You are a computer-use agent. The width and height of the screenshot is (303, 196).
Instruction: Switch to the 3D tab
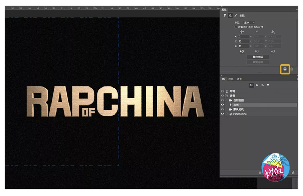(223, 79)
